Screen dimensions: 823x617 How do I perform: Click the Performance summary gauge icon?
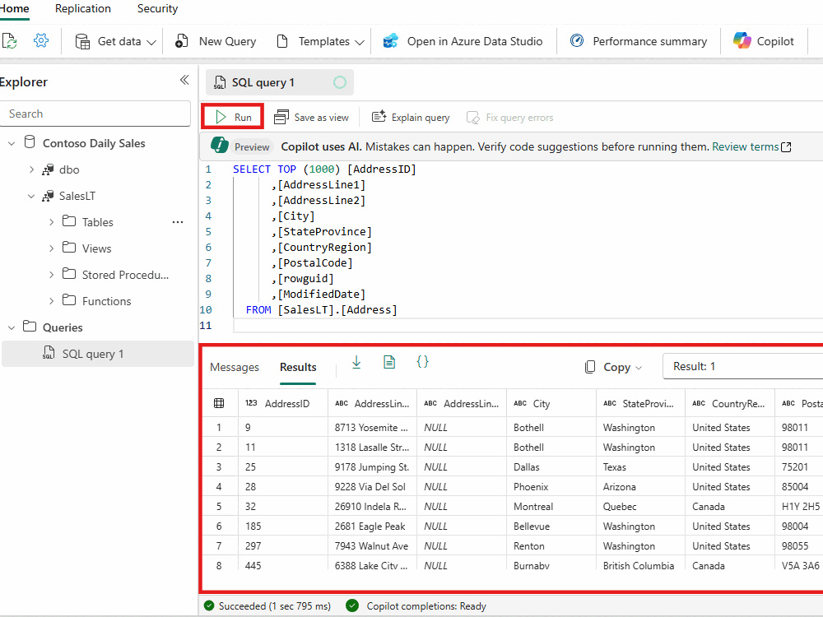click(x=577, y=40)
